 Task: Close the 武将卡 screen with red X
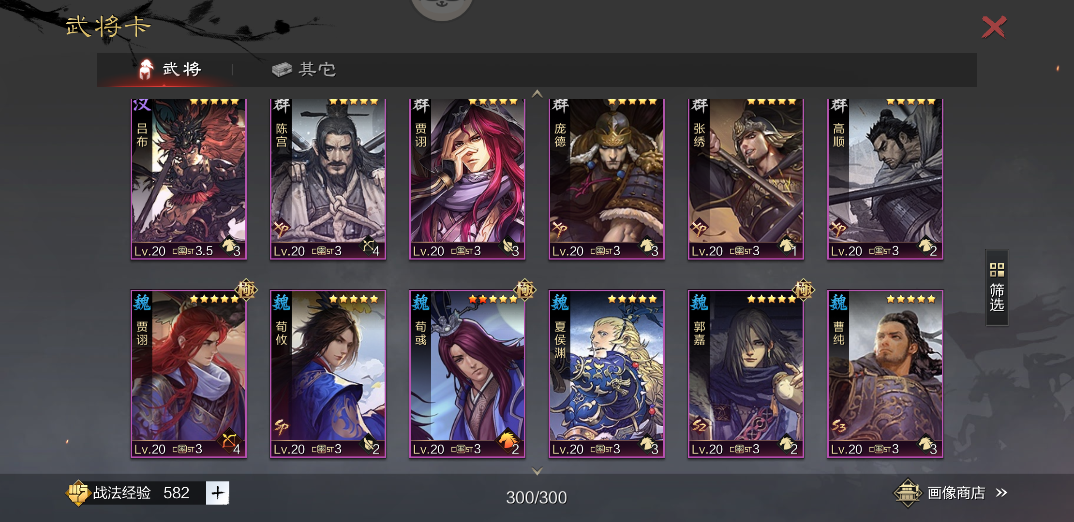pyautogui.click(x=994, y=27)
